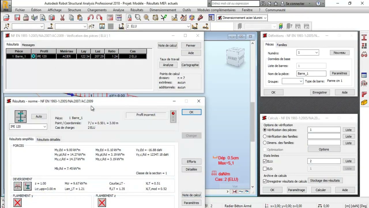Click the Détaillée button
The height and width of the screenshot is (208, 369).
[191, 169]
